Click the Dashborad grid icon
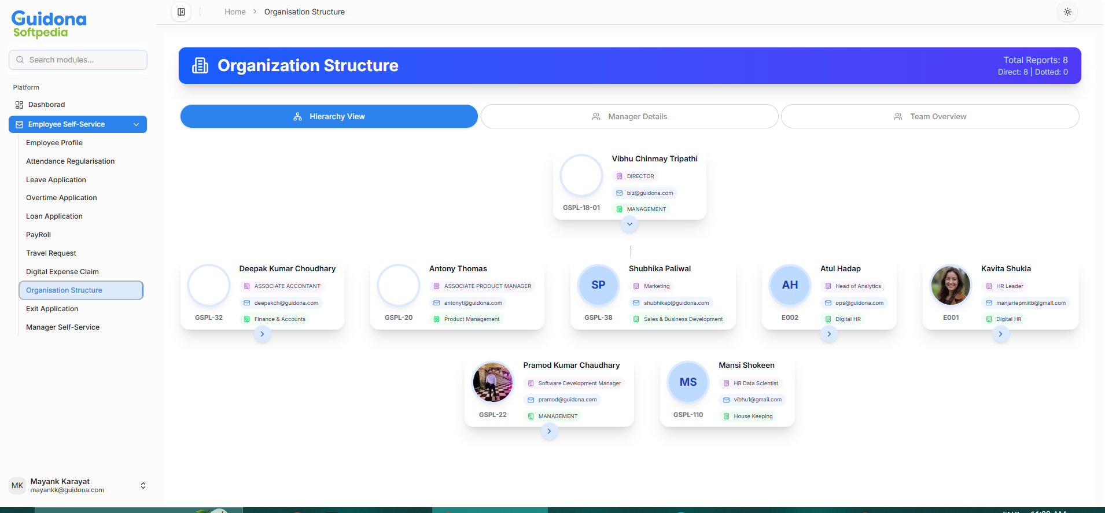Image resolution: width=1105 pixels, height=513 pixels. (19, 105)
